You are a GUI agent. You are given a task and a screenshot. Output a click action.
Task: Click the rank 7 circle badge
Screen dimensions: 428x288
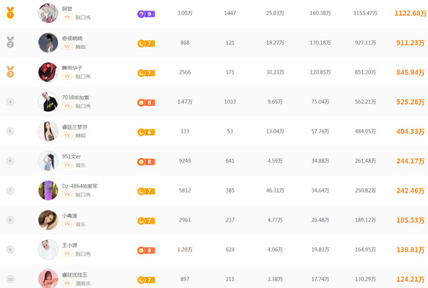click(10, 191)
